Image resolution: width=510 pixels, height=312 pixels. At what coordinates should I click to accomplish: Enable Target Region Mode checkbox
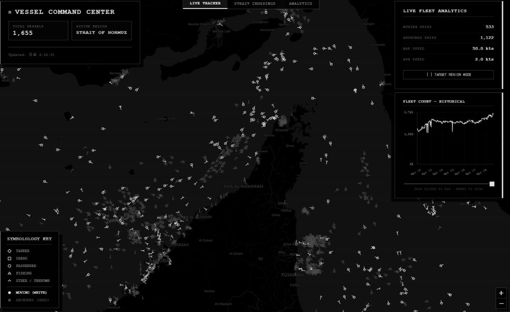click(x=448, y=75)
